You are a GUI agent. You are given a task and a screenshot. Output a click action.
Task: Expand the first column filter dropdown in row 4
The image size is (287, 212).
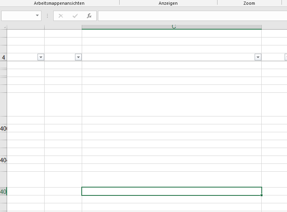click(x=41, y=57)
